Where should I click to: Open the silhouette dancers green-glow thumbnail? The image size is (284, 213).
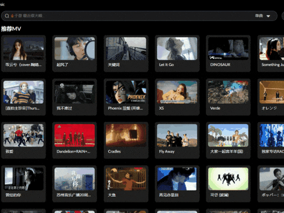click(228, 179)
